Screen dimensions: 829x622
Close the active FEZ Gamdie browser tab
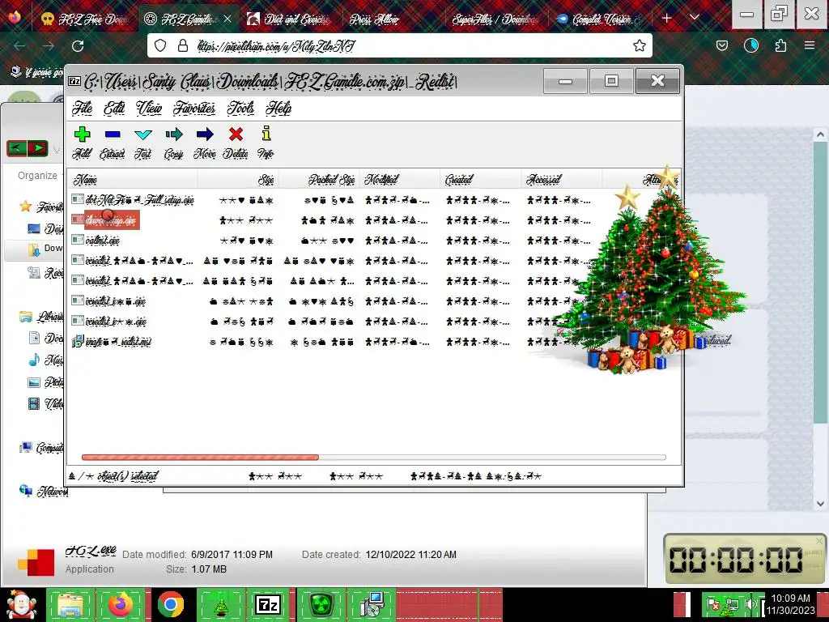(227, 19)
